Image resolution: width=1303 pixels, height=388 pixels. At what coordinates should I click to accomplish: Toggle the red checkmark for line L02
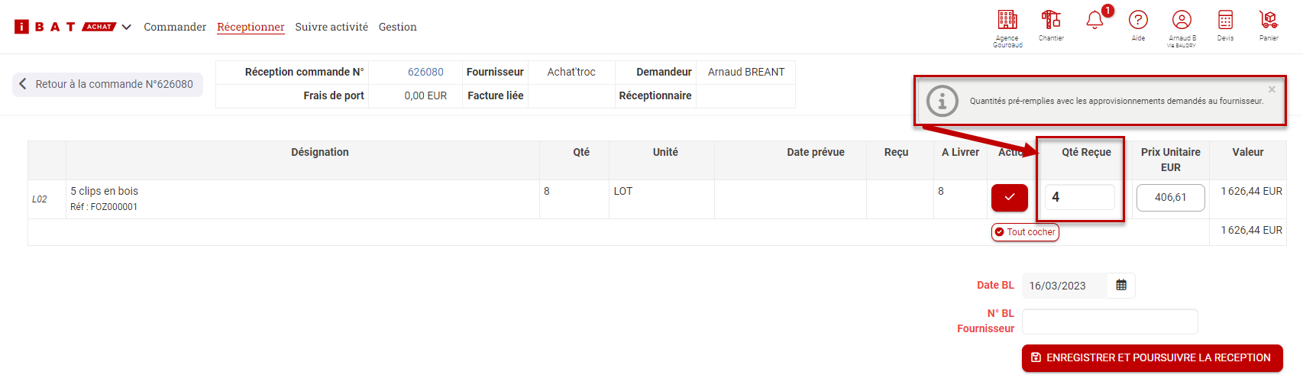click(x=1009, y=197)
